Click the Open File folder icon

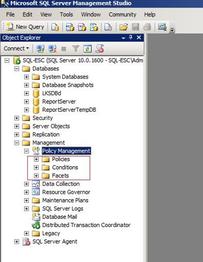124,27
